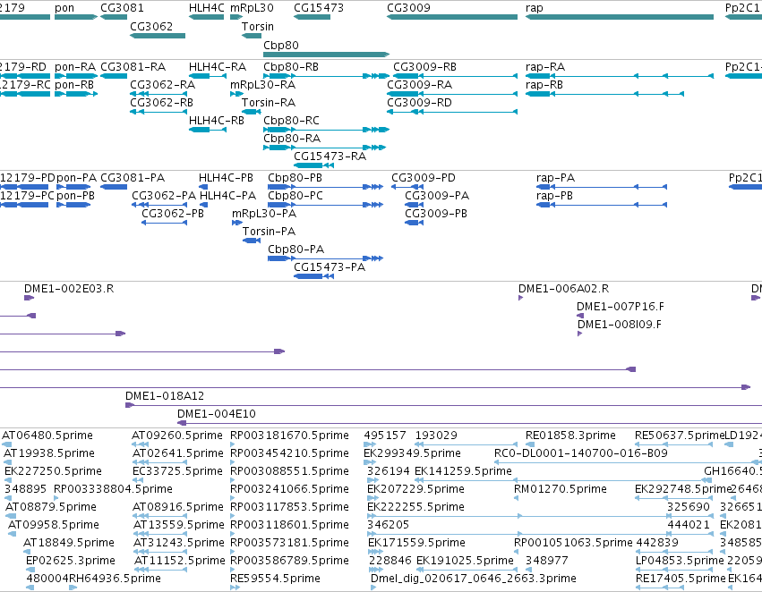
Task: Open BAC end DME1-007P16.F
Action: [620, 307]
